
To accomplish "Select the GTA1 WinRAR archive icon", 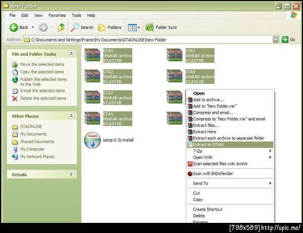I will click(x=175, y=55).
